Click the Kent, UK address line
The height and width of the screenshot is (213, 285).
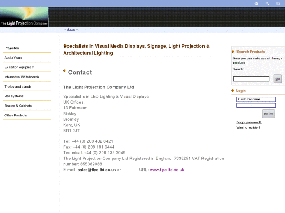[72, 125]
